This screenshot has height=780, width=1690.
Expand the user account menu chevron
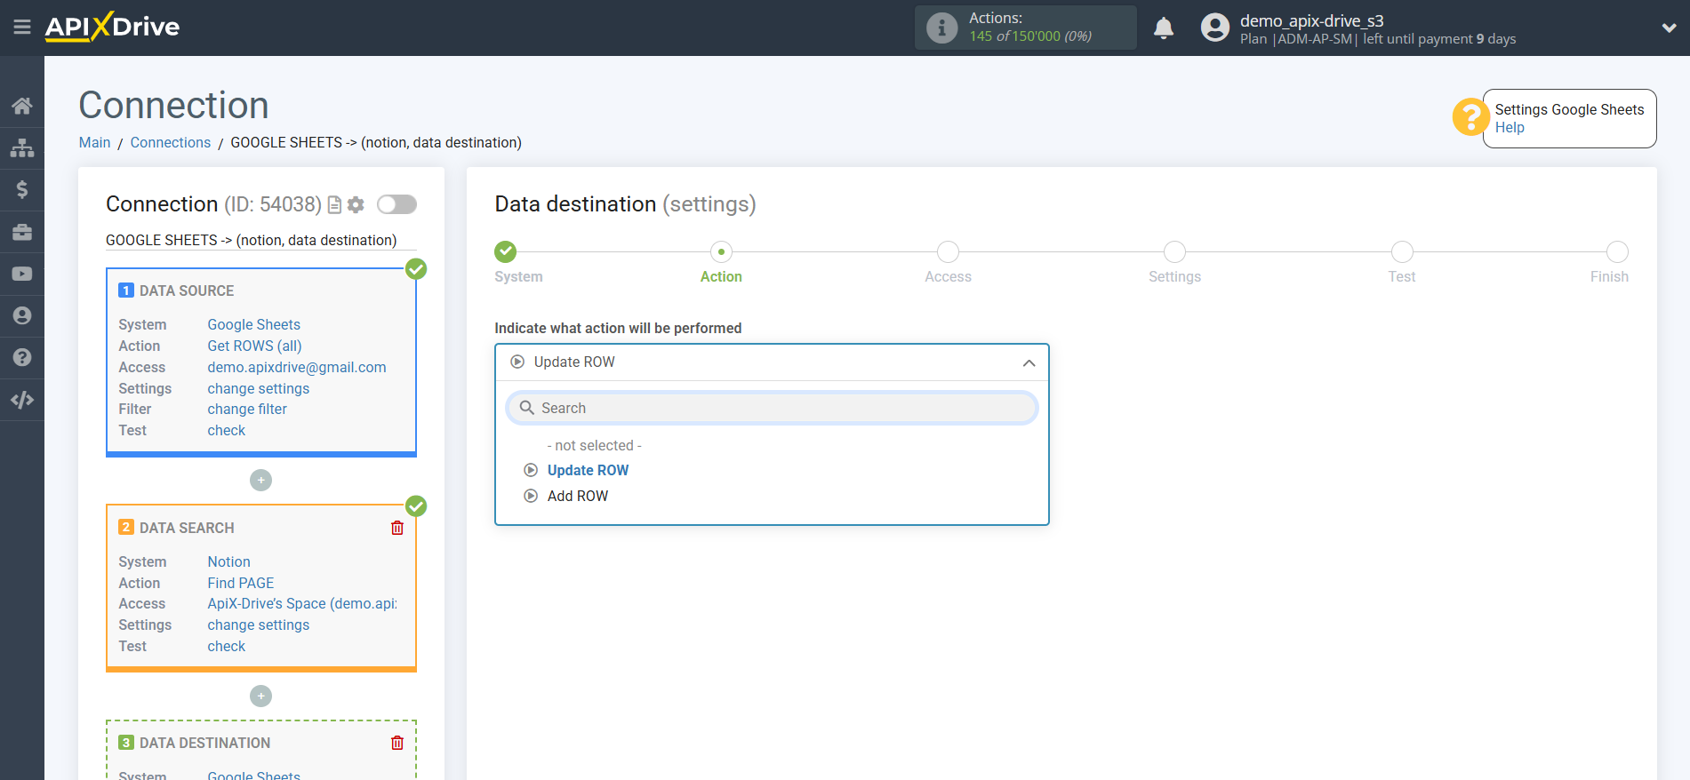click(1669, 28)
